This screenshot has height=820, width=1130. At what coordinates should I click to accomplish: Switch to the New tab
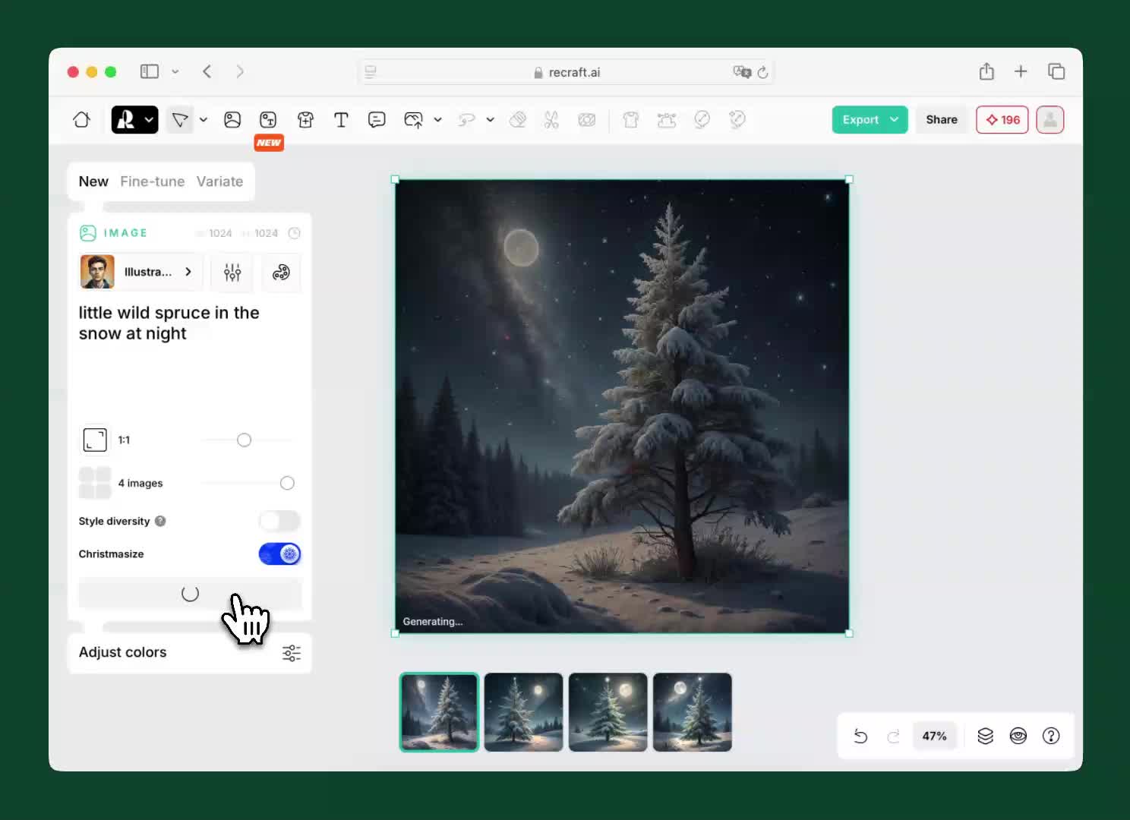(93, 181)
